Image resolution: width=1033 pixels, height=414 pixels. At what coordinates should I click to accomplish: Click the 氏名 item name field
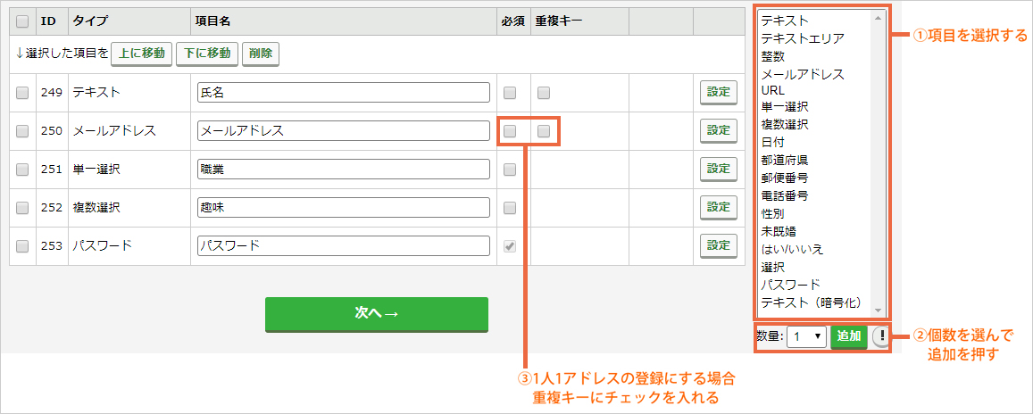pos(343,93)
